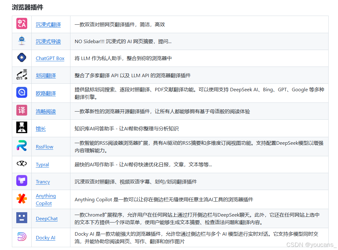Click the 欧路翻译 blue chat icon
This screenshot has height=250, width=338.
click(22, 92)
